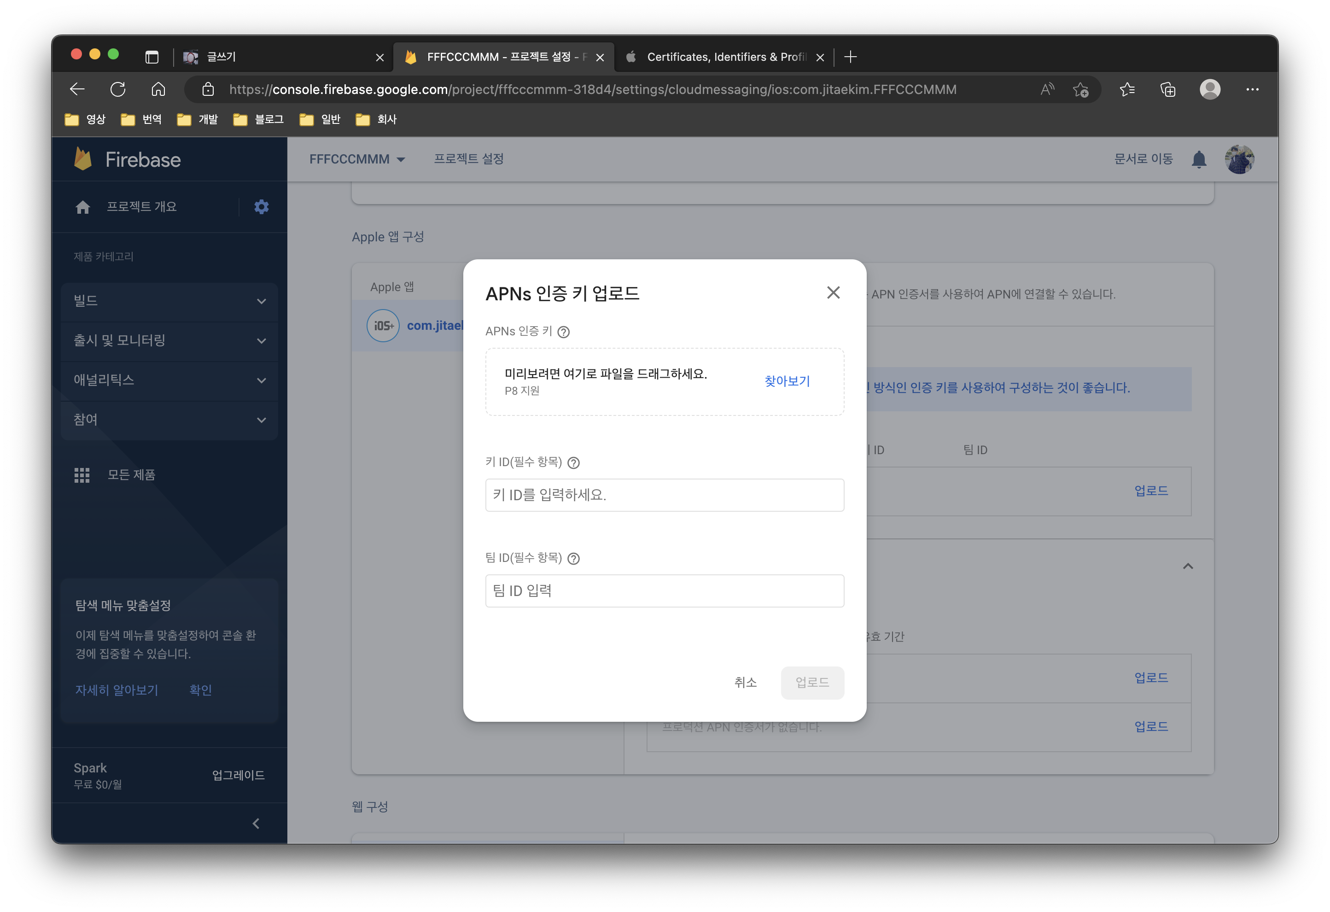Collapse the APN certificates section chevron
Viewport: 1330px width, 912px height.
pyautogui.click(x=1188, y=566)
